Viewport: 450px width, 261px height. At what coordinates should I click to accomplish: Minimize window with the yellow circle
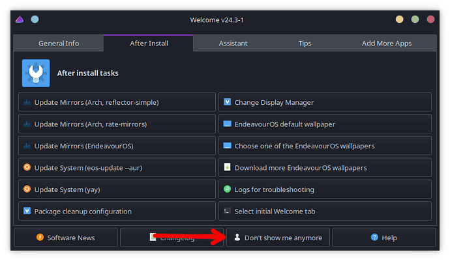coord(400,20)
